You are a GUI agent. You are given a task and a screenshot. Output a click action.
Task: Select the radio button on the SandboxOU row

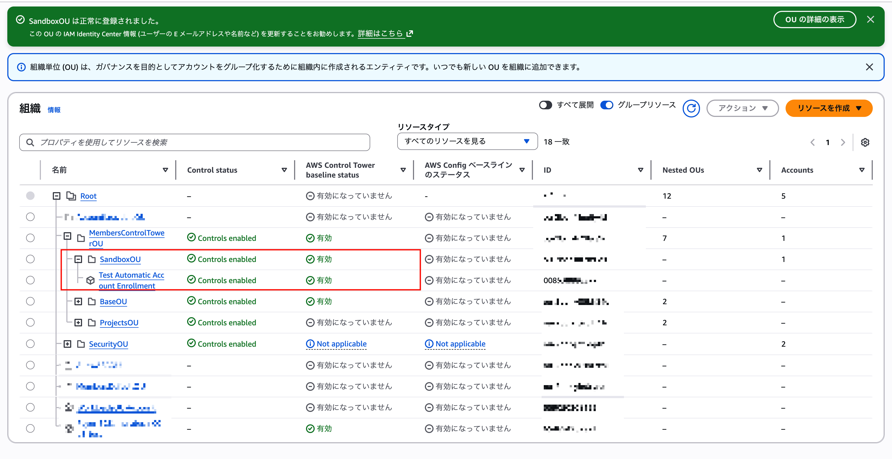click(31, 259)
